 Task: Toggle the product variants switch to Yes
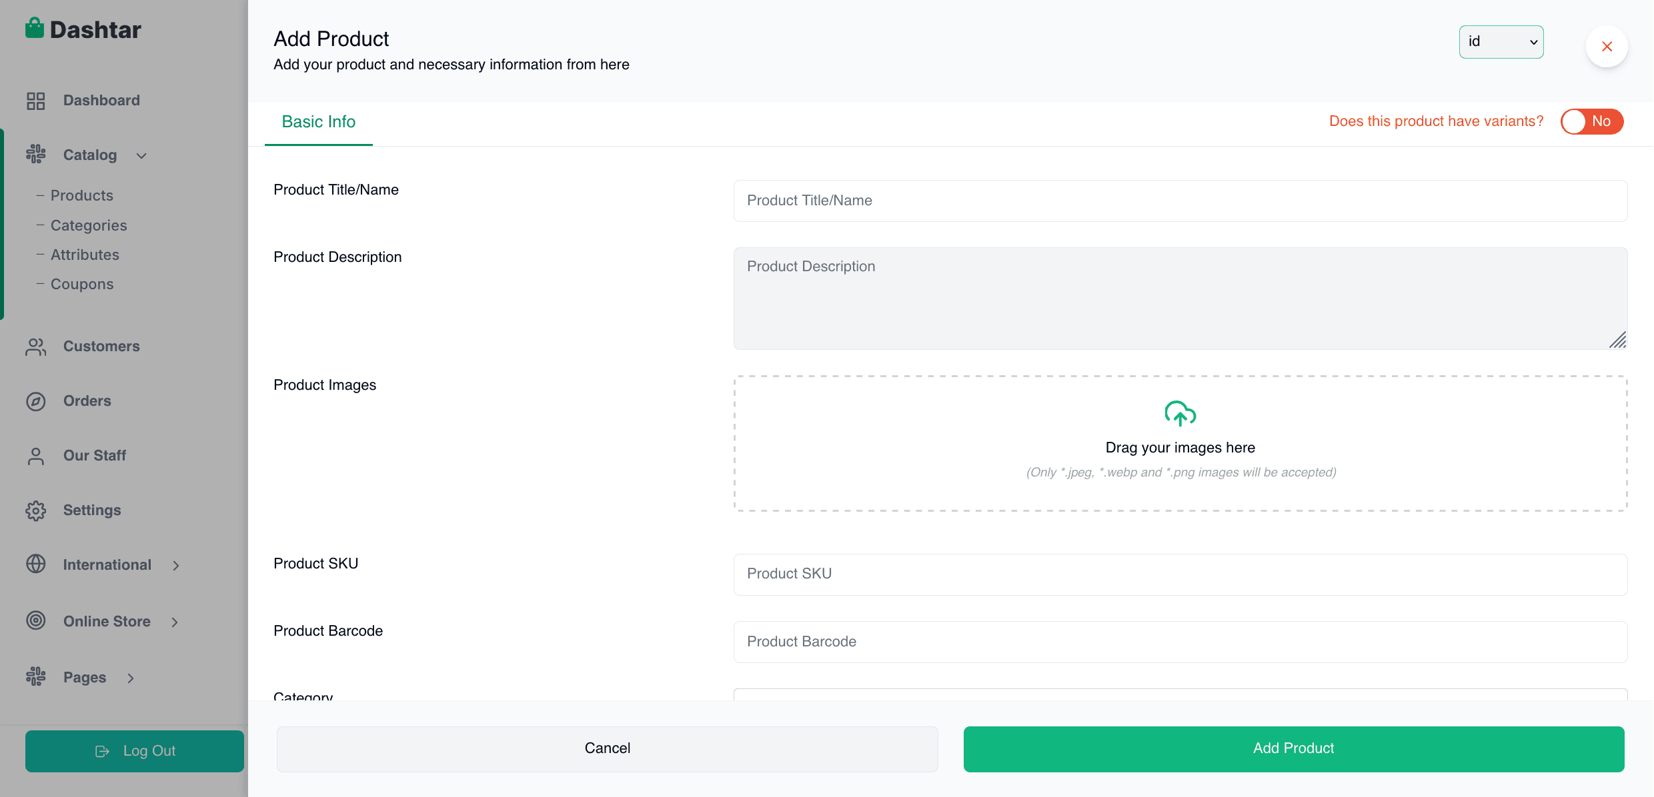(x=1592, y=121)
